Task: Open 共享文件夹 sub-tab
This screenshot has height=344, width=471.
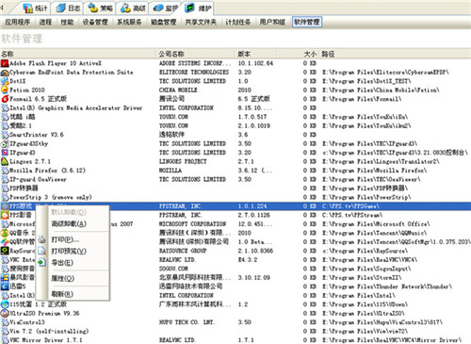Action: (201, 22)
